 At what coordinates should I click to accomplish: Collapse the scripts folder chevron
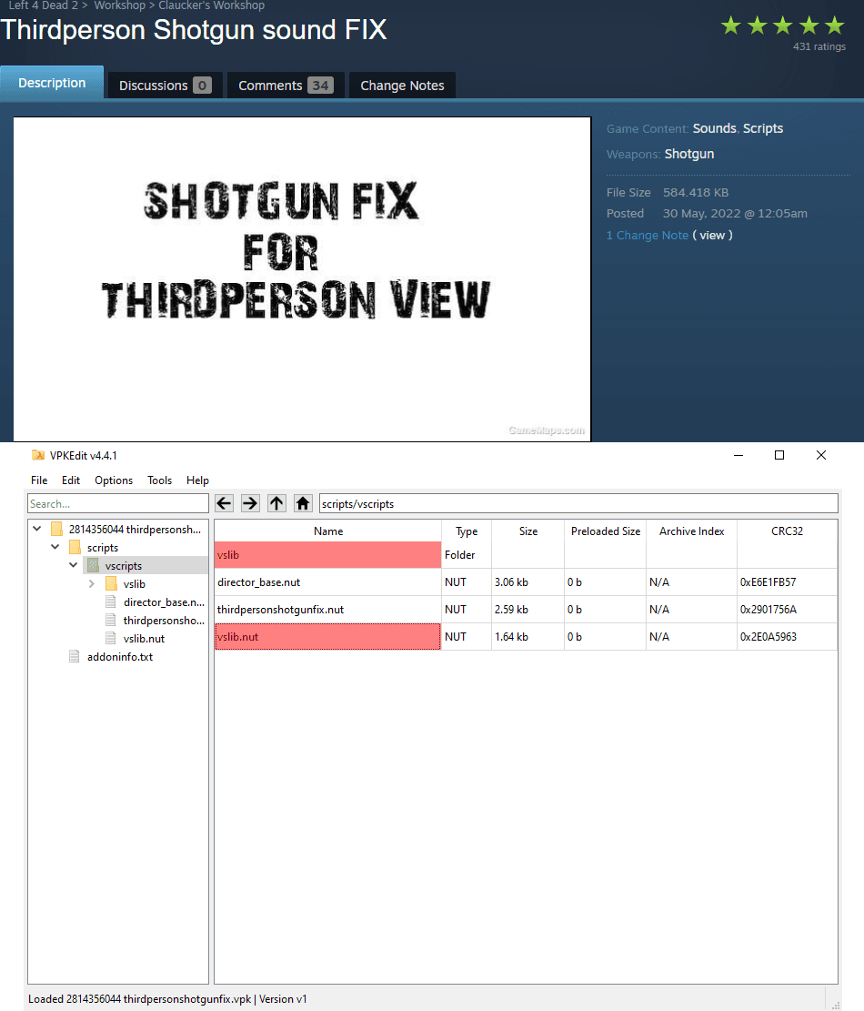(55, 547)
